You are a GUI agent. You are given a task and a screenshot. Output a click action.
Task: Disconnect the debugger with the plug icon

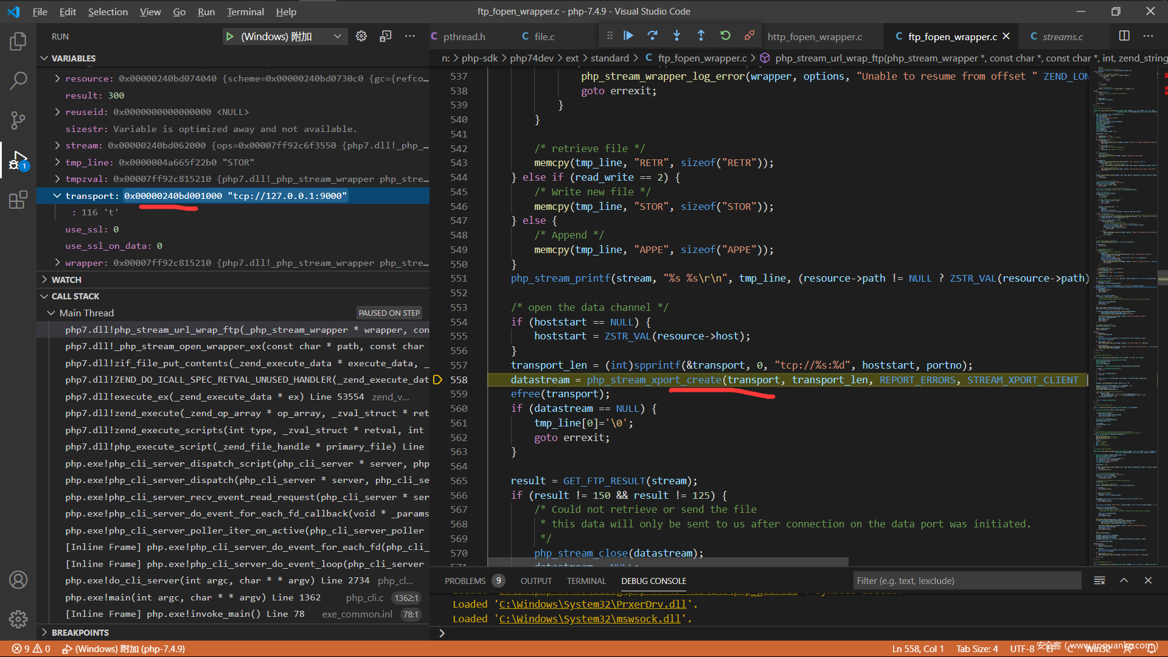click(749, 36)
